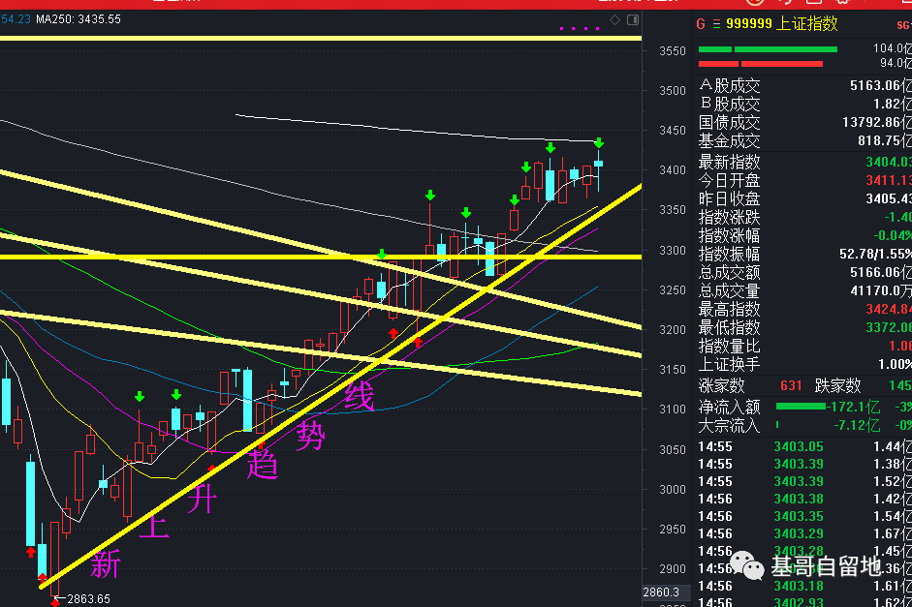Click the 3550 price axis label
This screenshot has height=607, width=912.
673,51
